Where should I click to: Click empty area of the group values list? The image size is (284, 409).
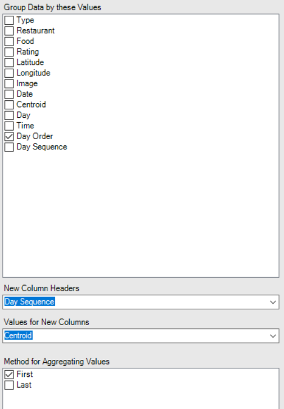click(x=141, y=214)
